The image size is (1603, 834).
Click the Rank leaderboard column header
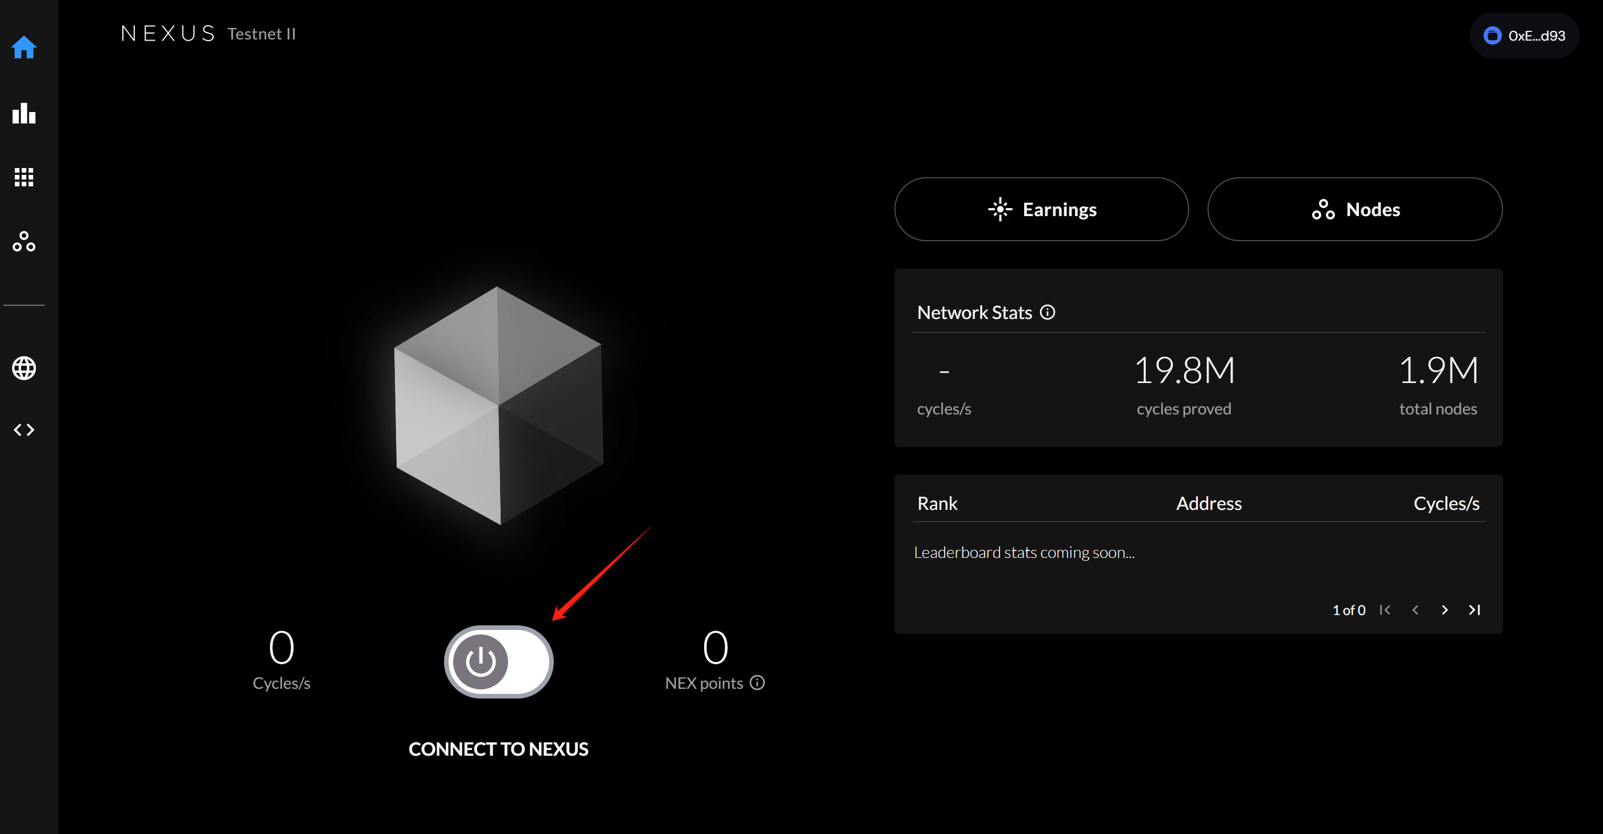tap(937, 504)
